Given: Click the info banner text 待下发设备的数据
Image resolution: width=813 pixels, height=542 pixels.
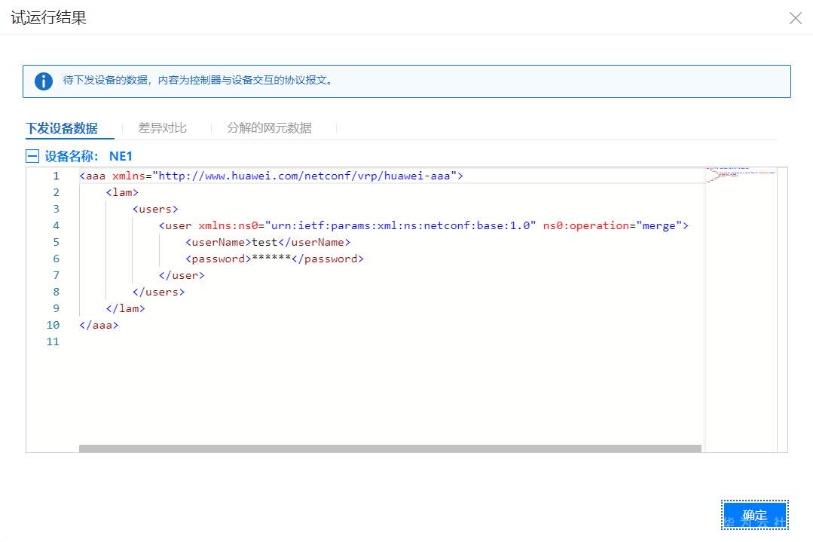Looking at the screenshot, I should (197, 80).
